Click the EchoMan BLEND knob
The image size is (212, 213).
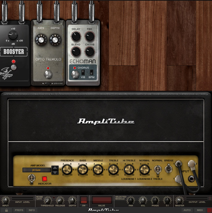(x=76, y=51)
